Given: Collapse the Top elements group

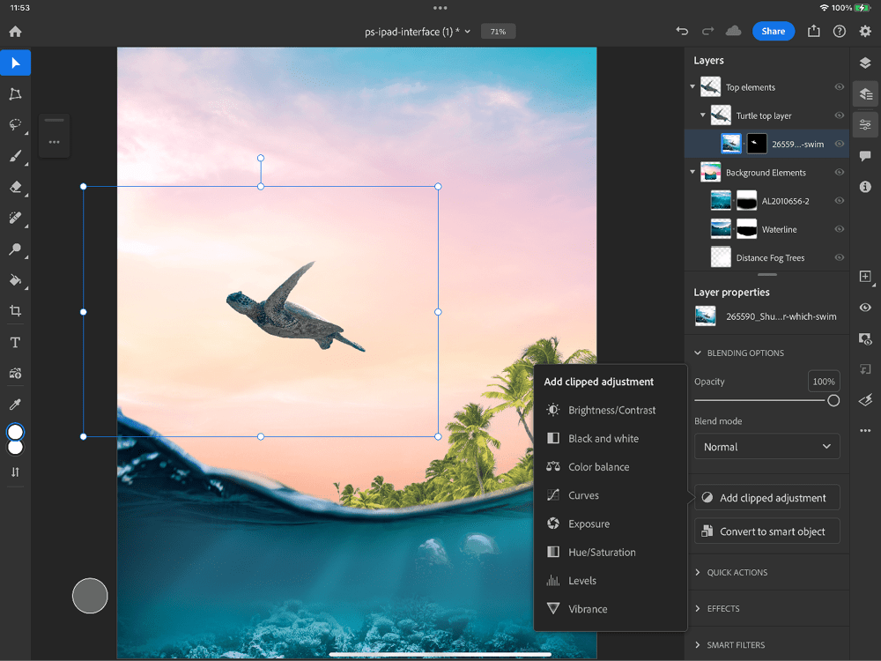Looking at the screenshot, I should pos(692,86).
